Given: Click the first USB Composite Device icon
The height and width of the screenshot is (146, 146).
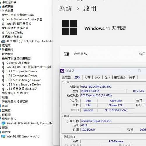Looking at the screenshot, I should pyautogui.click(x=3, y=72).
